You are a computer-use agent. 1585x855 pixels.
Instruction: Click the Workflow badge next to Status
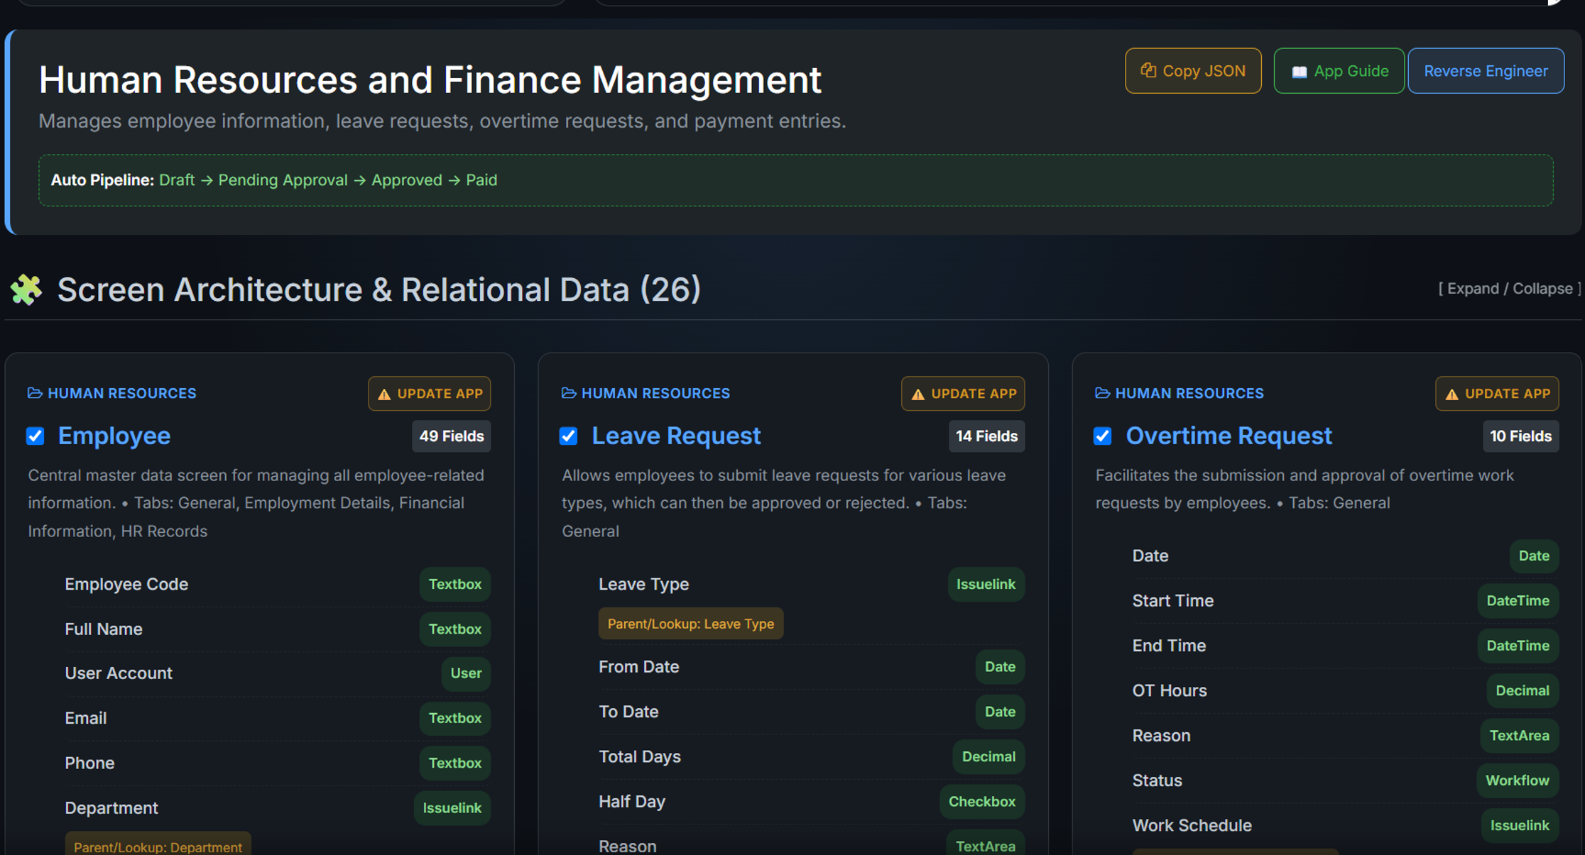(1518, 780)
